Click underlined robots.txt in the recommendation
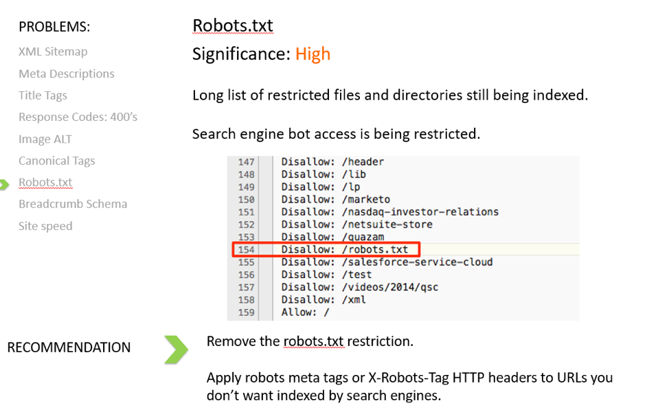Screen dimensions: 669x412 click(x=314, y=341)
